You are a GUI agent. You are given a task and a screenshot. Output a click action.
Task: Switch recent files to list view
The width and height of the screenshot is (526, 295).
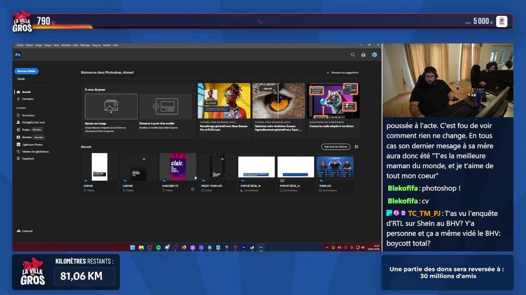coord(357,147)
